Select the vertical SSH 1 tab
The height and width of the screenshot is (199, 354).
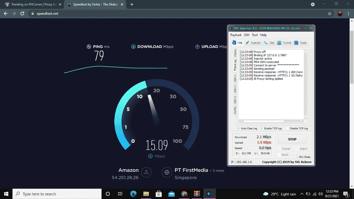coord(235,78)
